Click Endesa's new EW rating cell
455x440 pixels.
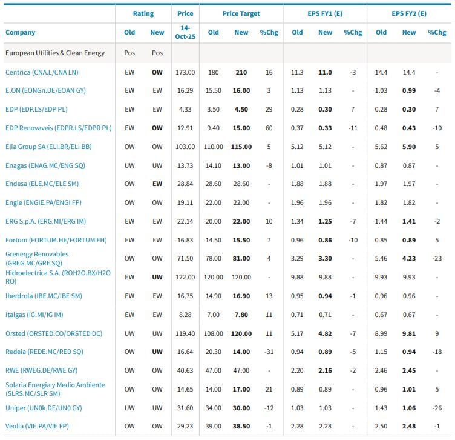tap(157, 184)
